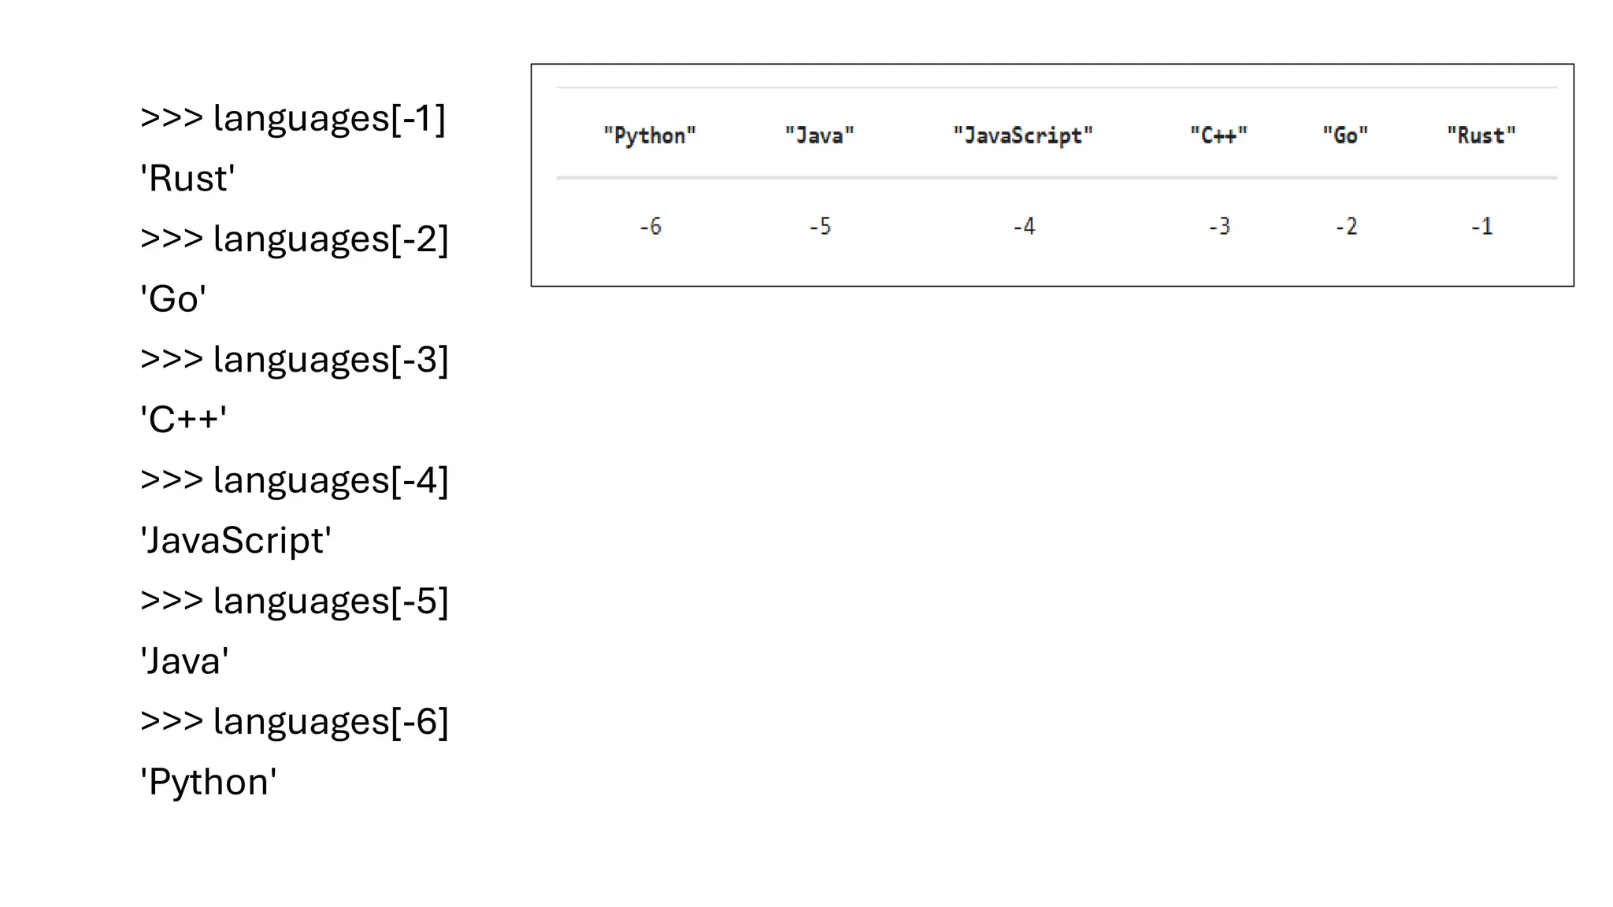Click the languages[-4] code line
The image size is (1613, 907).
click(294, 480)
